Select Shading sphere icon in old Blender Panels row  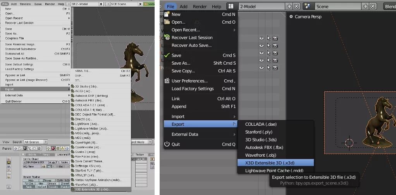click(x=25, y=149)
